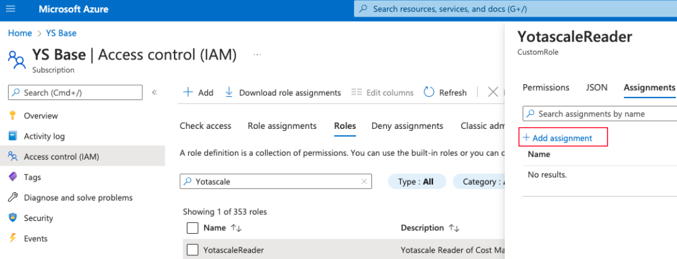Open the Type : All filter

pos(416,182)
